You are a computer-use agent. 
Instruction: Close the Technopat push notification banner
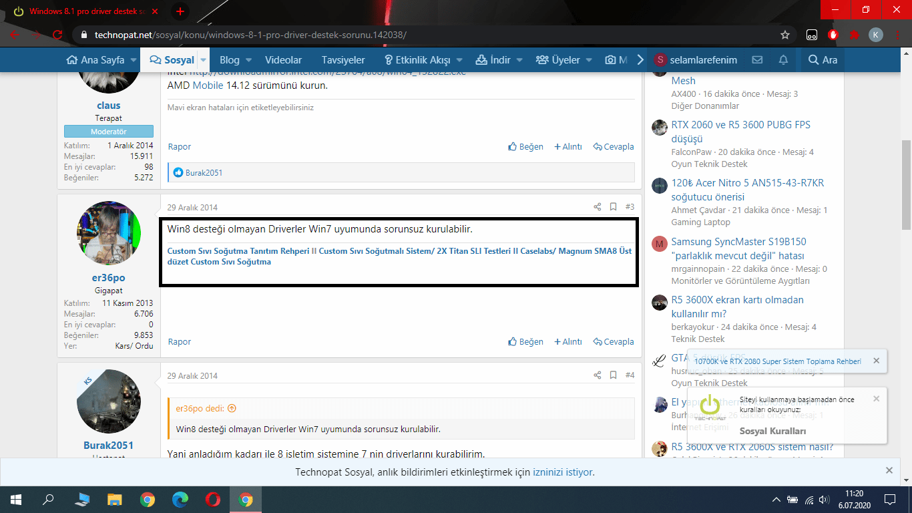889,470
